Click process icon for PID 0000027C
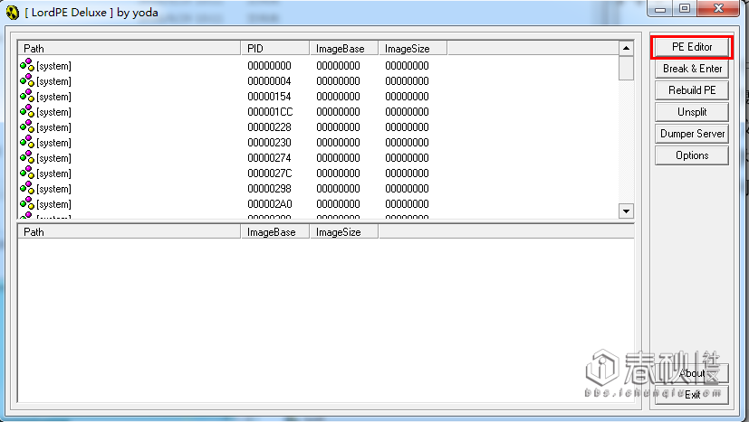This screenshot has height=422, width=749. (x=27, y=173)
